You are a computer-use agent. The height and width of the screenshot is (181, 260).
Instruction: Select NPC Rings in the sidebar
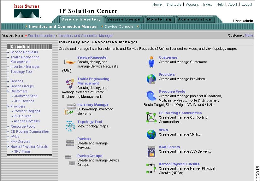coord(22,151)
